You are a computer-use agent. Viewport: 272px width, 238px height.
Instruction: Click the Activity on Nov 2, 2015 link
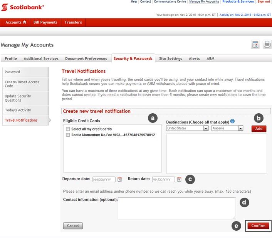(x=245, y=15)
